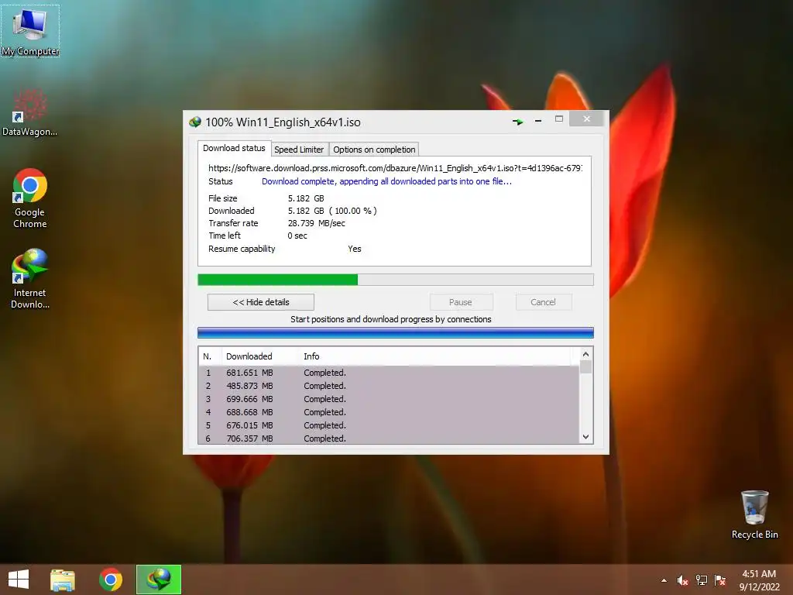
Task: Click the Info column header
Action: [x=435, y=356]
